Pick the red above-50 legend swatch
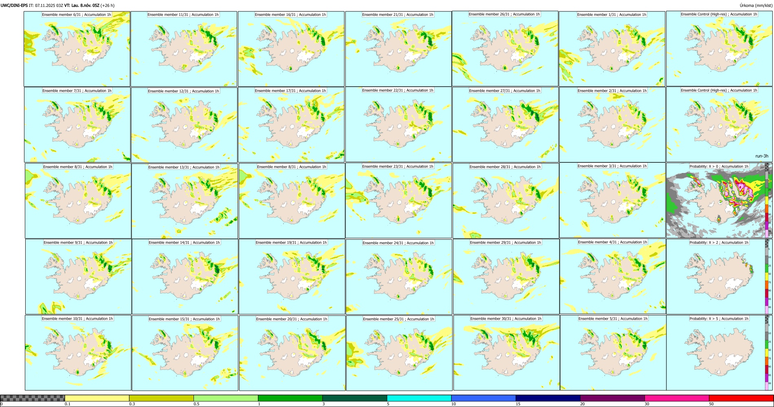The height and width of the screenshot is (407, 774). (741, 398)
